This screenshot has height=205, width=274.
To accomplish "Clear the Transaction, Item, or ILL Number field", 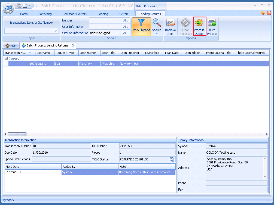I will [56, 31].
